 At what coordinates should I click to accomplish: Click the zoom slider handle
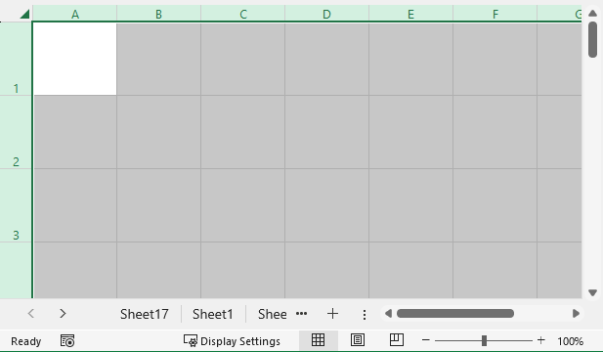[x=484, y=340]
